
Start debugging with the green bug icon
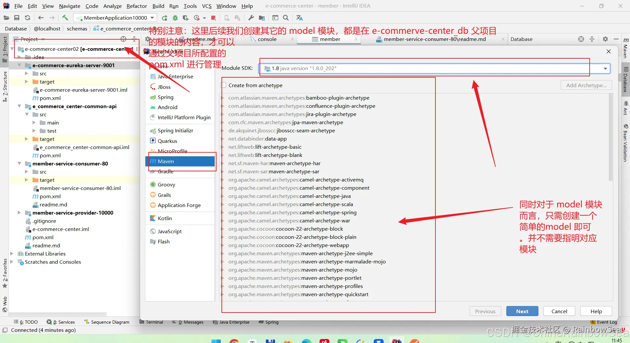175,18
